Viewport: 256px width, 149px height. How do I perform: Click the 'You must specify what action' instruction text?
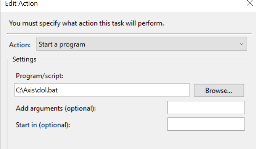point(86,23)
